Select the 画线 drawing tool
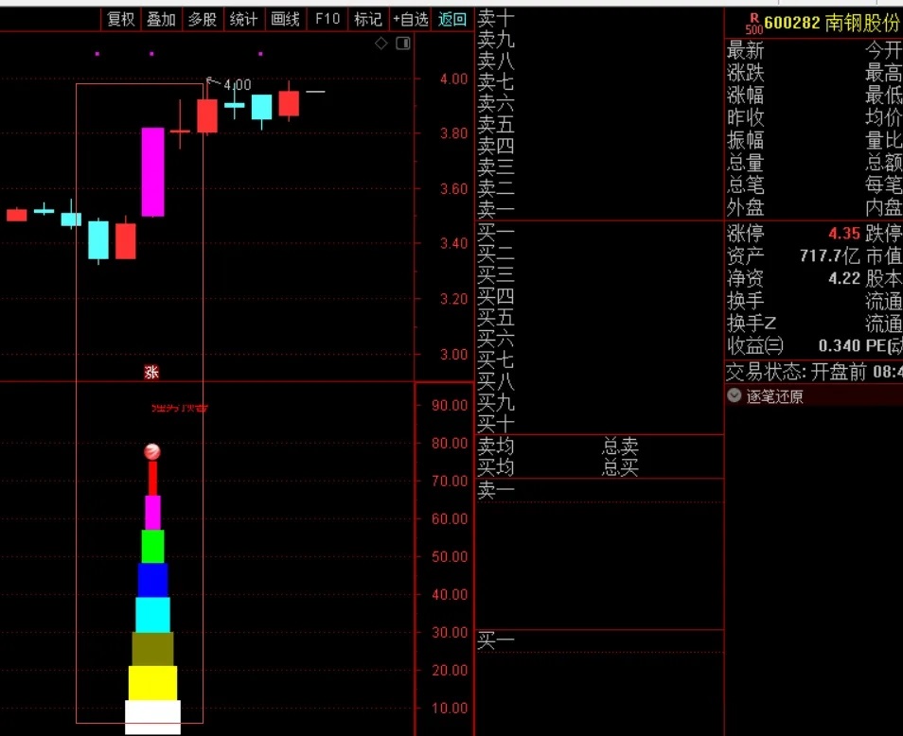 (284, 19)
